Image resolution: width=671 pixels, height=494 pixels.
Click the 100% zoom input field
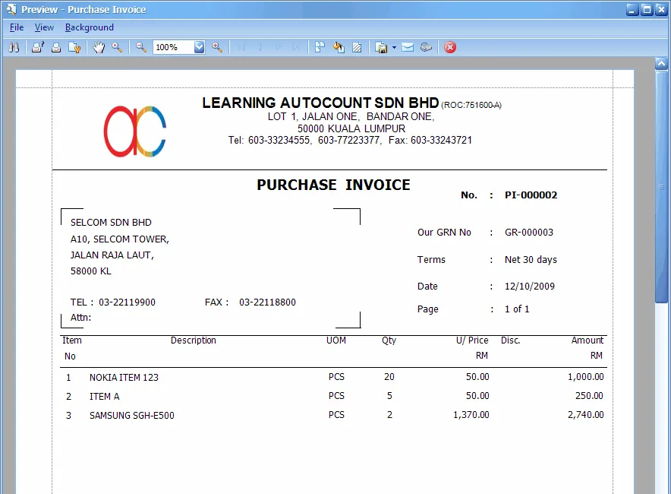pos(174,47)
